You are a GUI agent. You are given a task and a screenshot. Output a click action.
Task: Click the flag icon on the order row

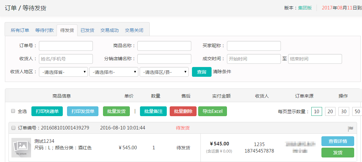point(351,128)
